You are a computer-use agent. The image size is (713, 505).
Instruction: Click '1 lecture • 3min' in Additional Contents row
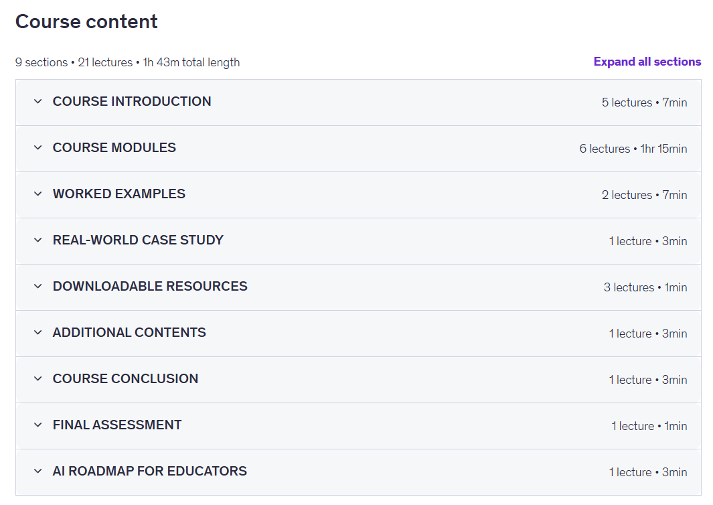pyautogui.click(x=648, y=334)
